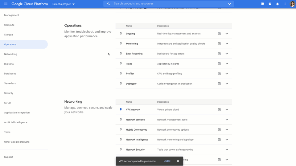Unpin VPC network from the menu
This screenshot has height=166, width=296.
click(121, 109)
